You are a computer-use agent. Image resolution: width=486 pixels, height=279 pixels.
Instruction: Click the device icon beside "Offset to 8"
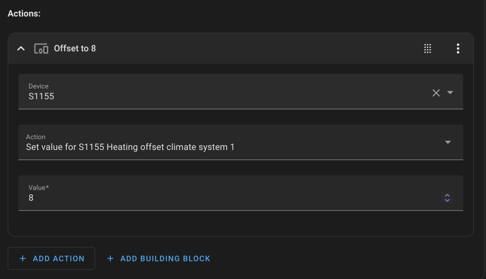point(41,49)
